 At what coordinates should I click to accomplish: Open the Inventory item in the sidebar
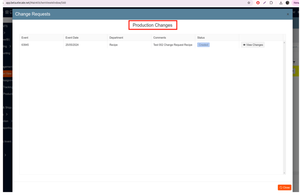(8, 142)
